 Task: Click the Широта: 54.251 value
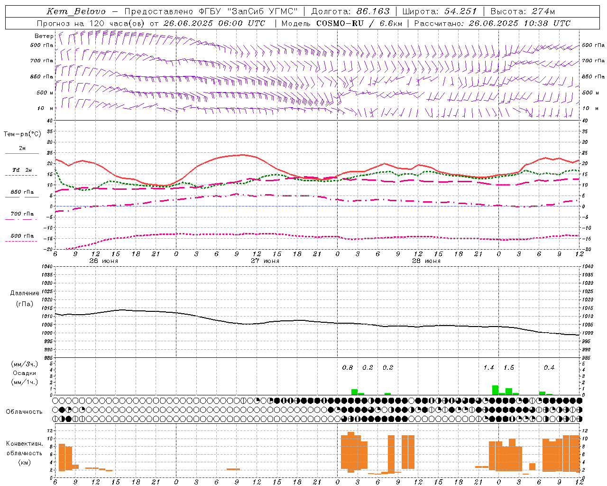point(440,11)
